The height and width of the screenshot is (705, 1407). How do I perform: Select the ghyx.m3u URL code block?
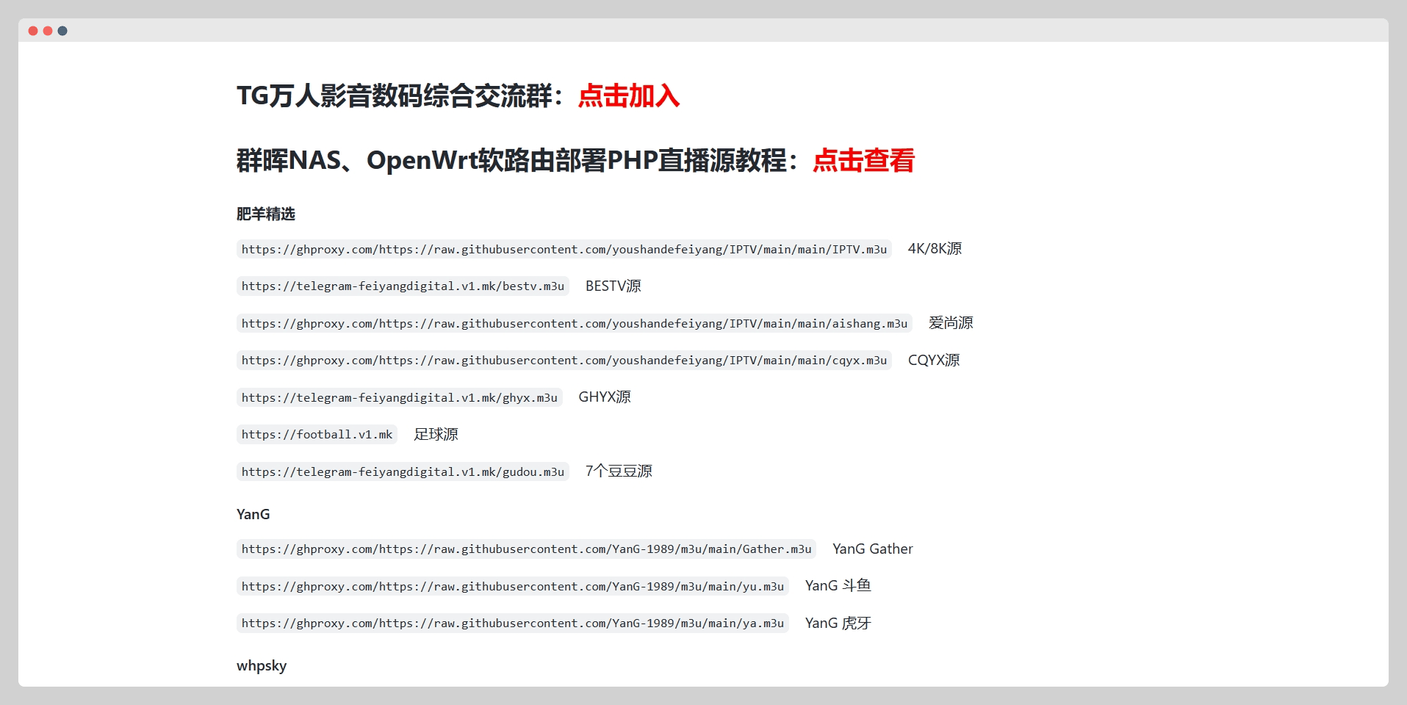[x=399, y=398]
